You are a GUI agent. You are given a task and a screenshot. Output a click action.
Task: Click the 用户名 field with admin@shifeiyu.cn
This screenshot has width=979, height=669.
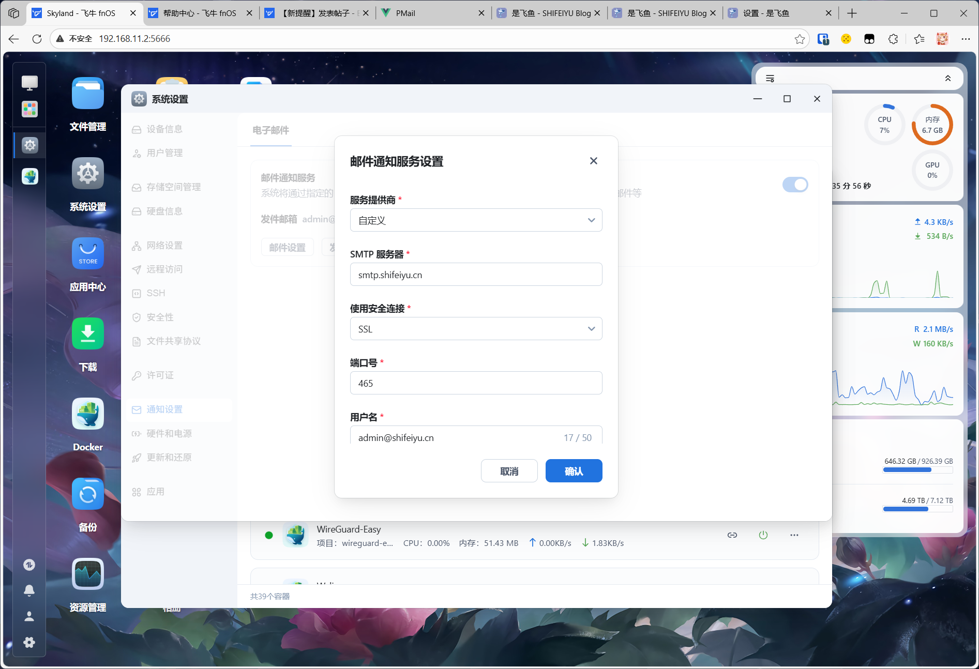pos(476,435)
